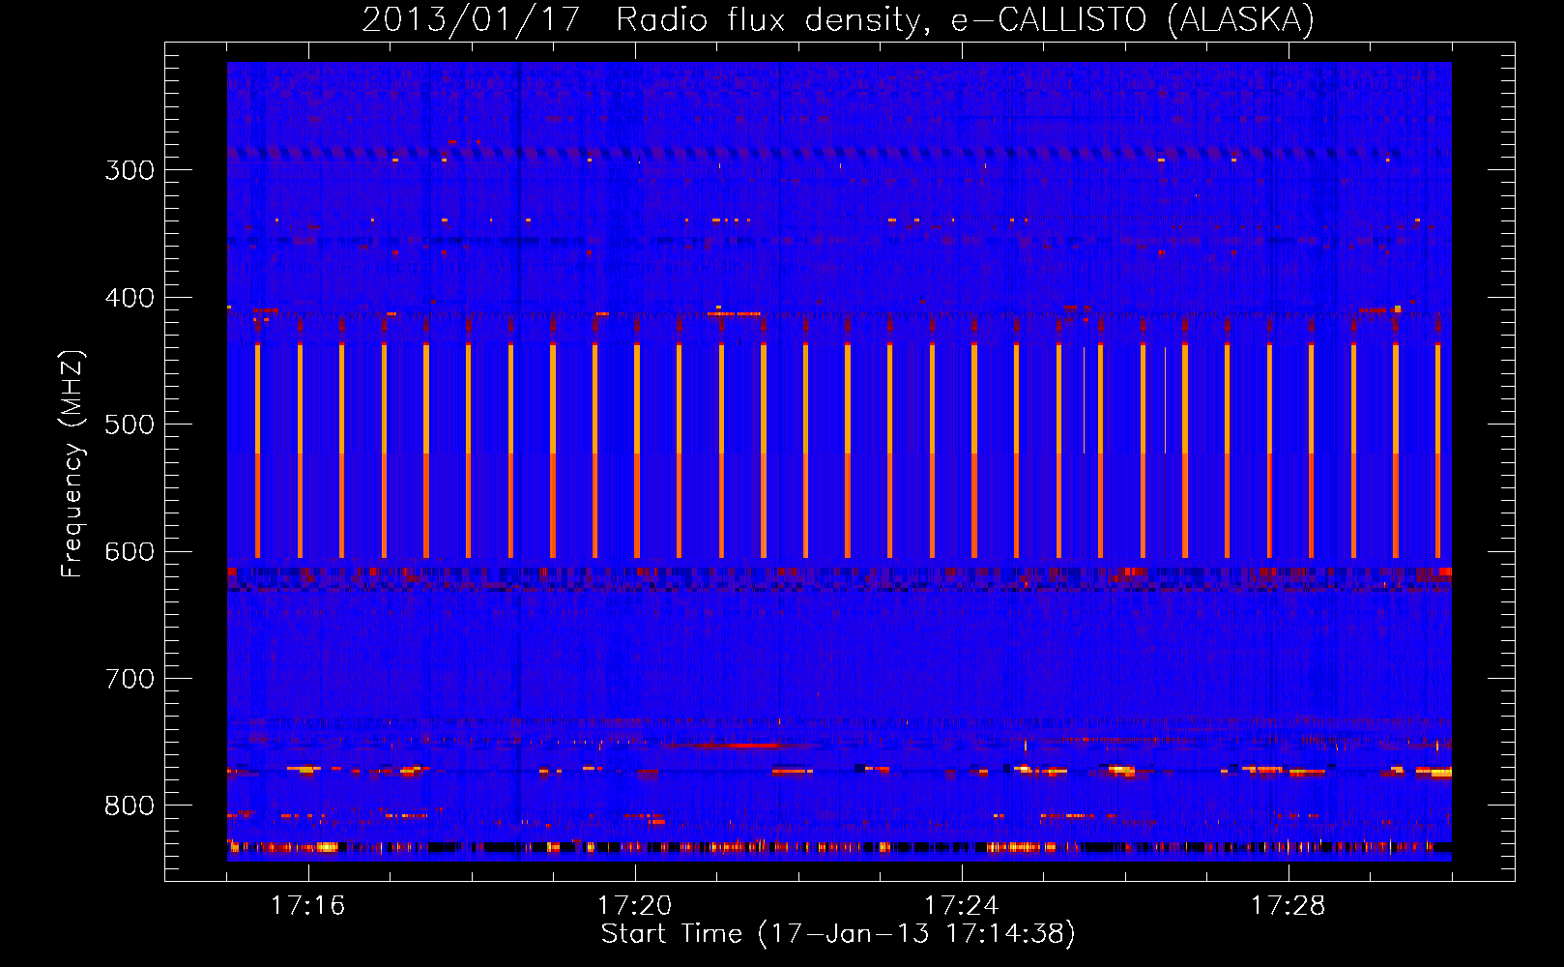1564x967 pixels.
Task: Click the 17:24 time tick label
Action: [962, 906]
